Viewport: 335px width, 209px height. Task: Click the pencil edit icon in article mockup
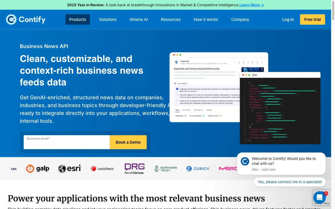tap(239, 62)
